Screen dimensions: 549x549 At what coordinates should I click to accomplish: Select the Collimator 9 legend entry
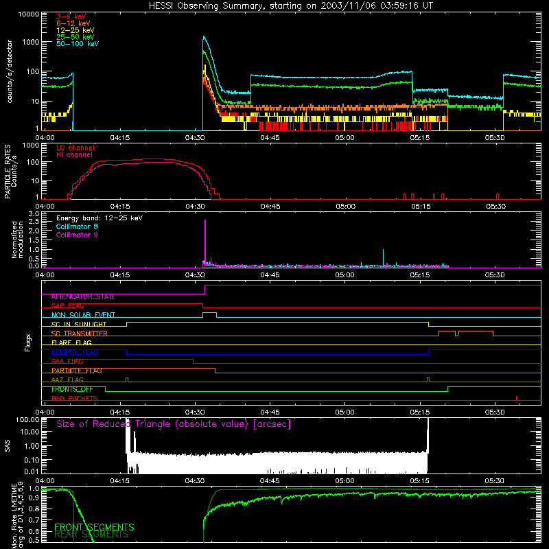click(x=77, y=235)
